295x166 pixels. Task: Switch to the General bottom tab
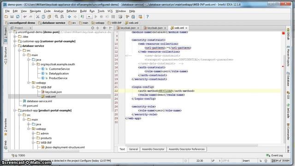(x=133, y=149)
